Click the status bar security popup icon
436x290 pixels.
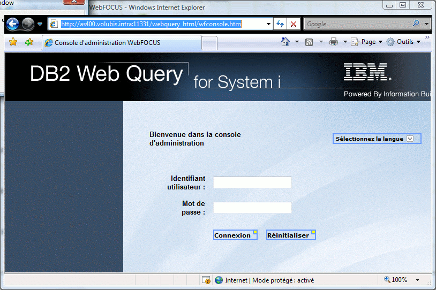coord(206,280)
